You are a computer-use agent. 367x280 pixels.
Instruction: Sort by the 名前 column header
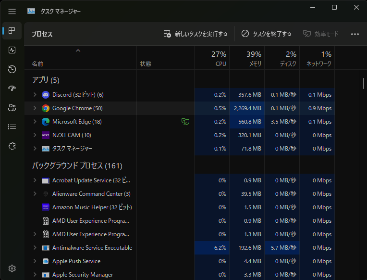coord(81,58)
